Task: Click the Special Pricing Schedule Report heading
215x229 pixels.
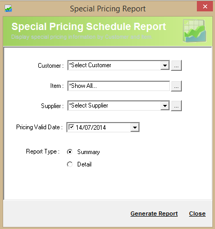Action: point(89,26)
